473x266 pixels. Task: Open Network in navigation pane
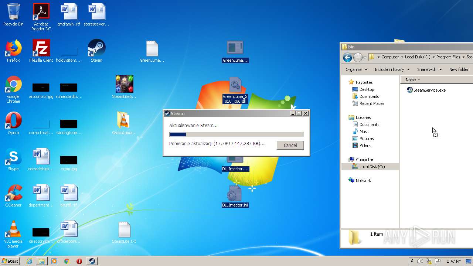363,181
